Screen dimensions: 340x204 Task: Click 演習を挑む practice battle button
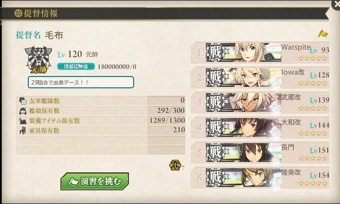(95, 181)
